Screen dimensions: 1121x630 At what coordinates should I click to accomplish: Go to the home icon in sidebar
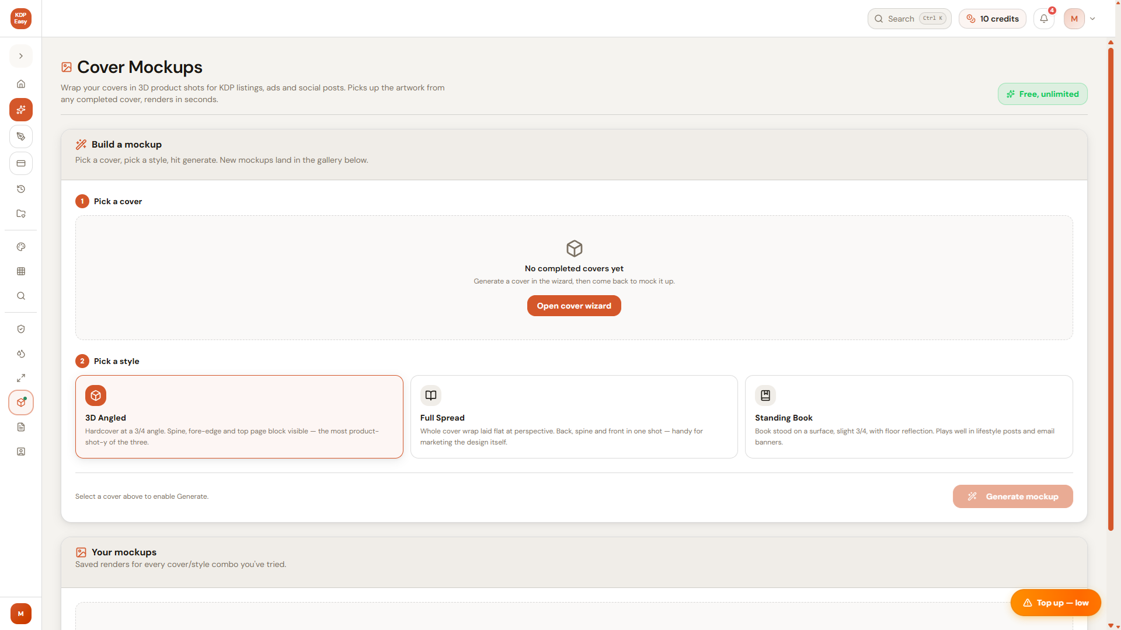click(21, 84)
